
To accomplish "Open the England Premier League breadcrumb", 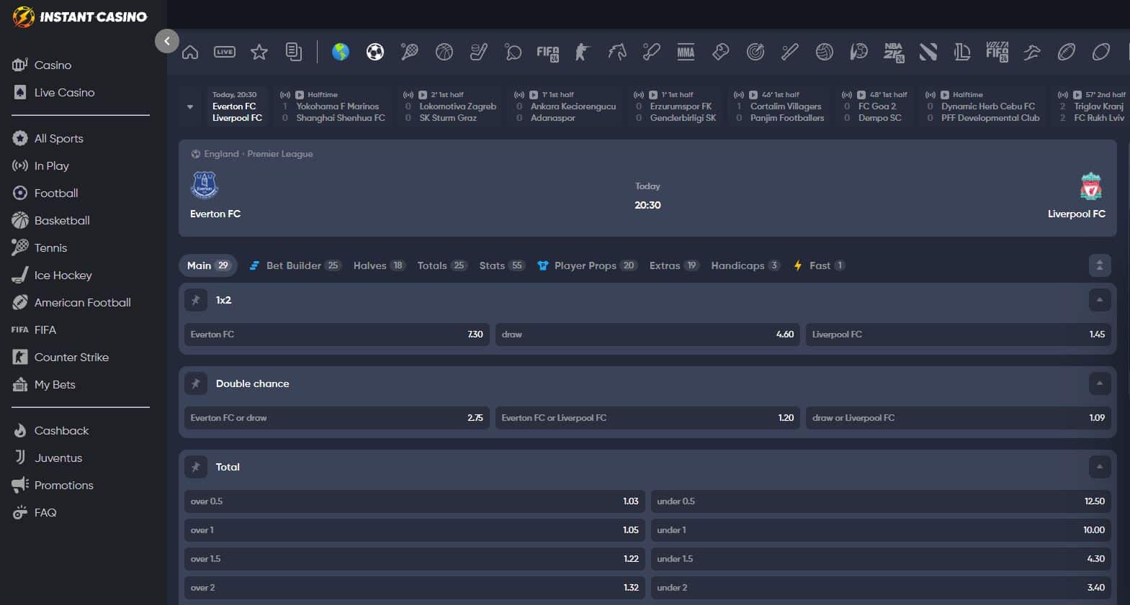I will [252, 154].
